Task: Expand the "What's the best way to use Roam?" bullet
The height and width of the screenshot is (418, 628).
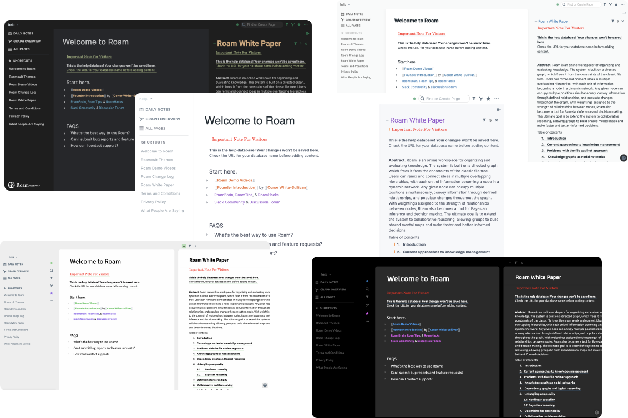Action: [x=207, y=234]
